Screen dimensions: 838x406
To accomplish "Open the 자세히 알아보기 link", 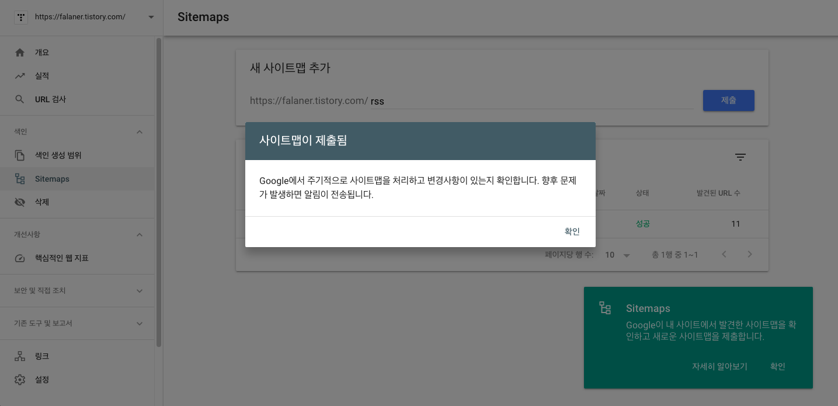I will [x=719, y=366].
